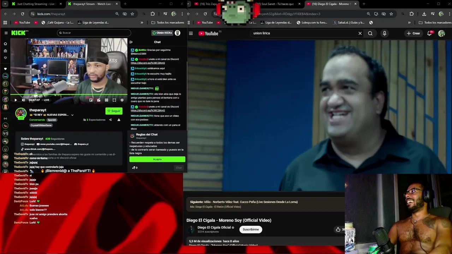
Task: Open new tab in Kick browser window
Action: pos(125,4)
